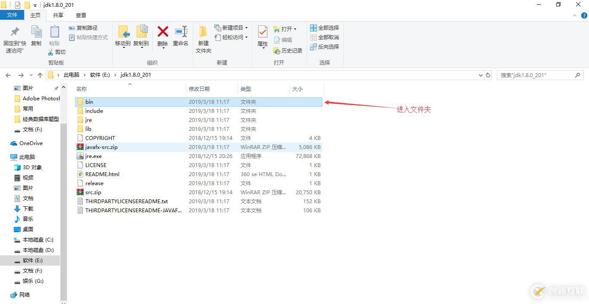Click Select All (全部选择) button
Screen dimensions: 589x304
click(324, 28)
